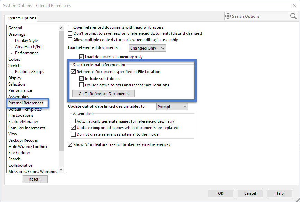Click scroll up arrow in options list

61,28
